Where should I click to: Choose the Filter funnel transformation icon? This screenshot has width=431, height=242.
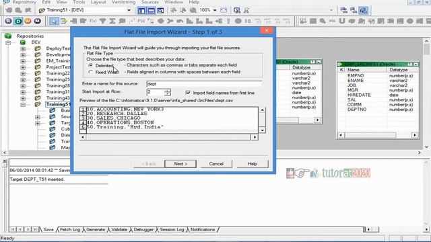pyautogui.click(x=102, y=21)
